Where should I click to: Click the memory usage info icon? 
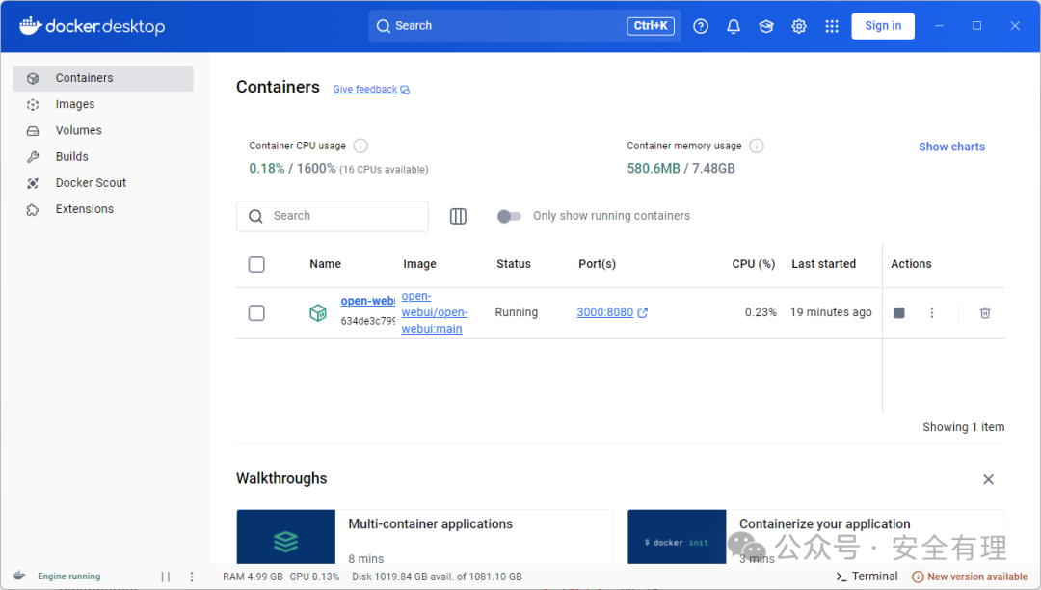click(757, 146)
